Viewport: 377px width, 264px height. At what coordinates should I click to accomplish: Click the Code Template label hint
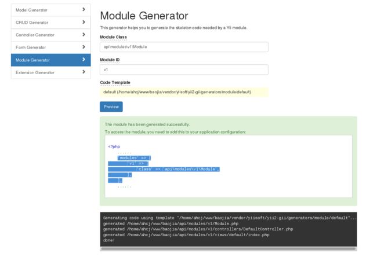point(115,83)
